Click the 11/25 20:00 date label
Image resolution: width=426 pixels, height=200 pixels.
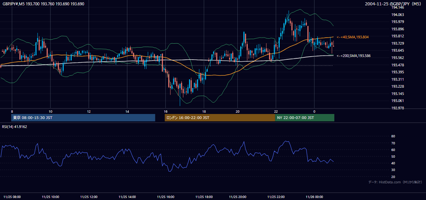tap(238, 197)
